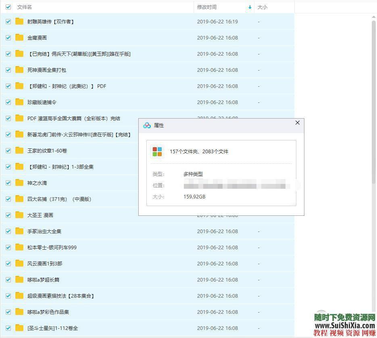Click the 大小 column header

pos(262,7)
